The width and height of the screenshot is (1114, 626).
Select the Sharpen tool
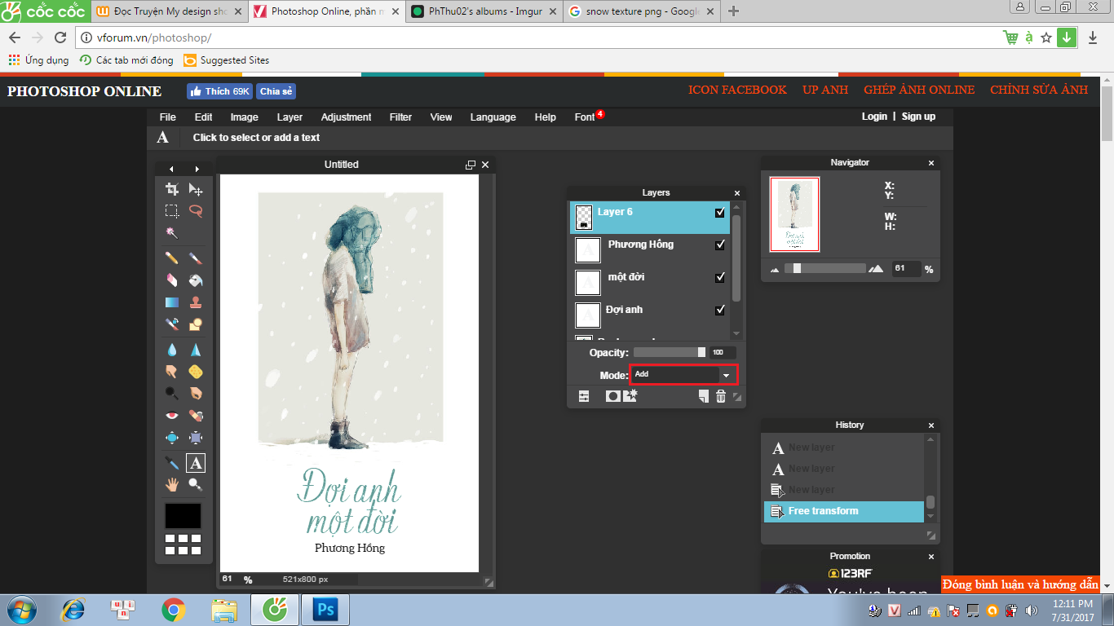click(x=196, y=350)
